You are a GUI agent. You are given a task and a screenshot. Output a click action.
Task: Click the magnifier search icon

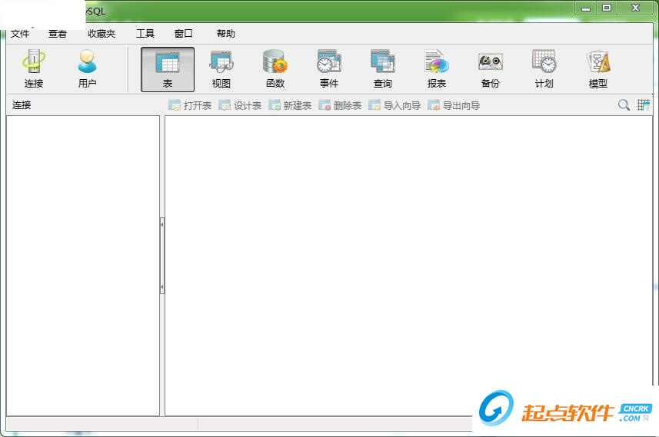(624, 105)
